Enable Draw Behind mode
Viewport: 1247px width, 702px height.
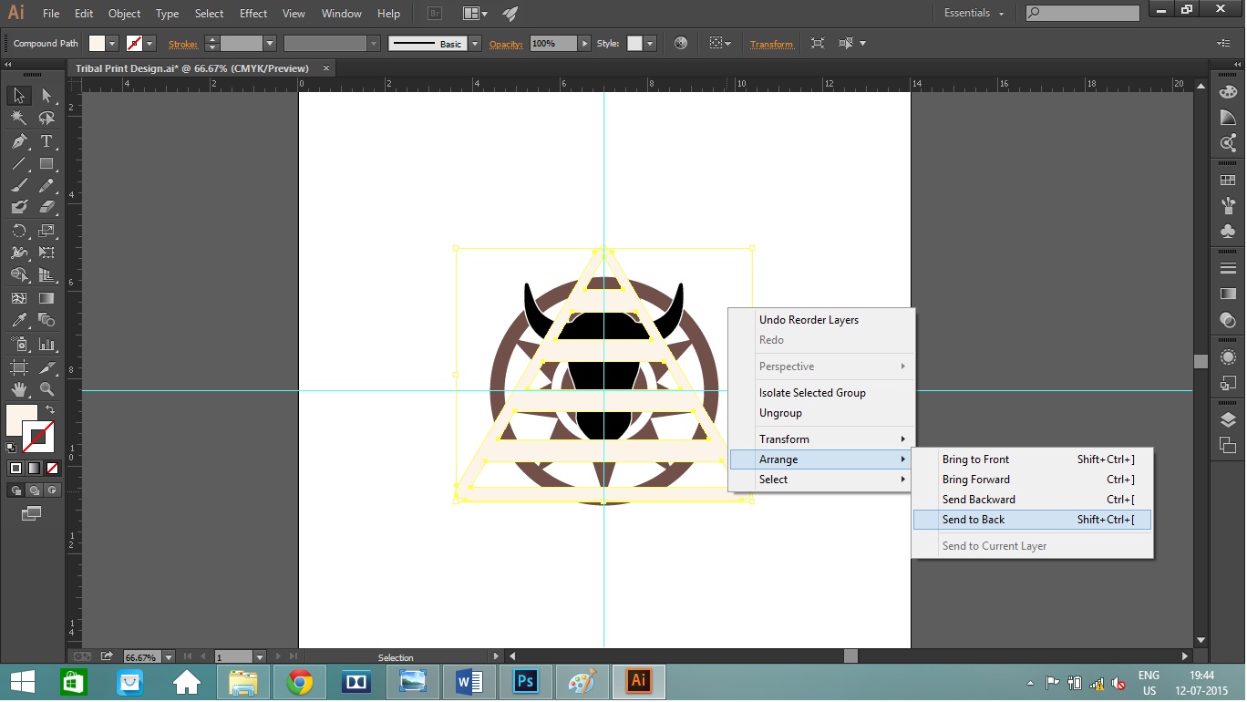click(x=34, y=490)
